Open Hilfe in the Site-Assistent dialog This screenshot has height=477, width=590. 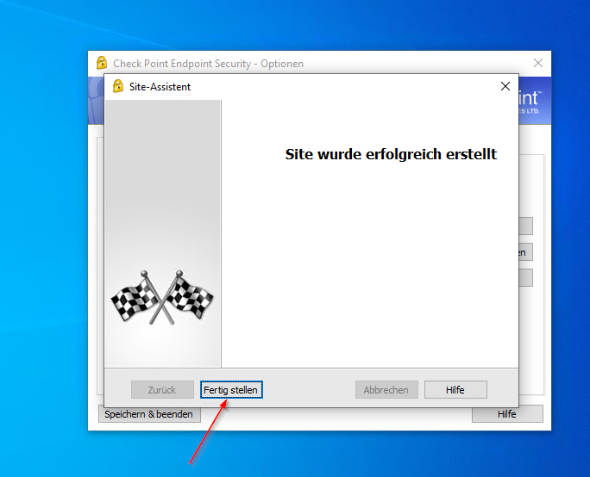(x=455, y=390)
